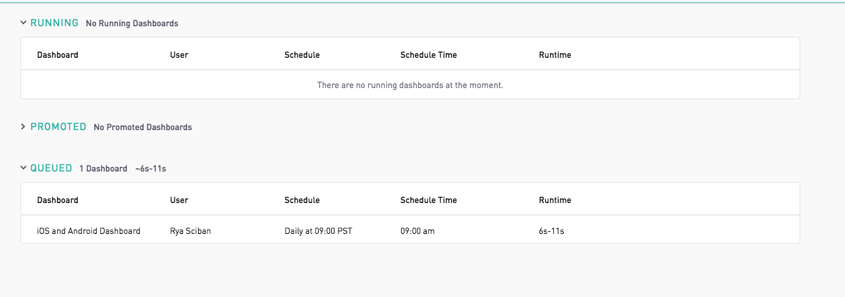Click the 09:00 am schedule time cell
The image size is (845, 297).
pos(418,231)
